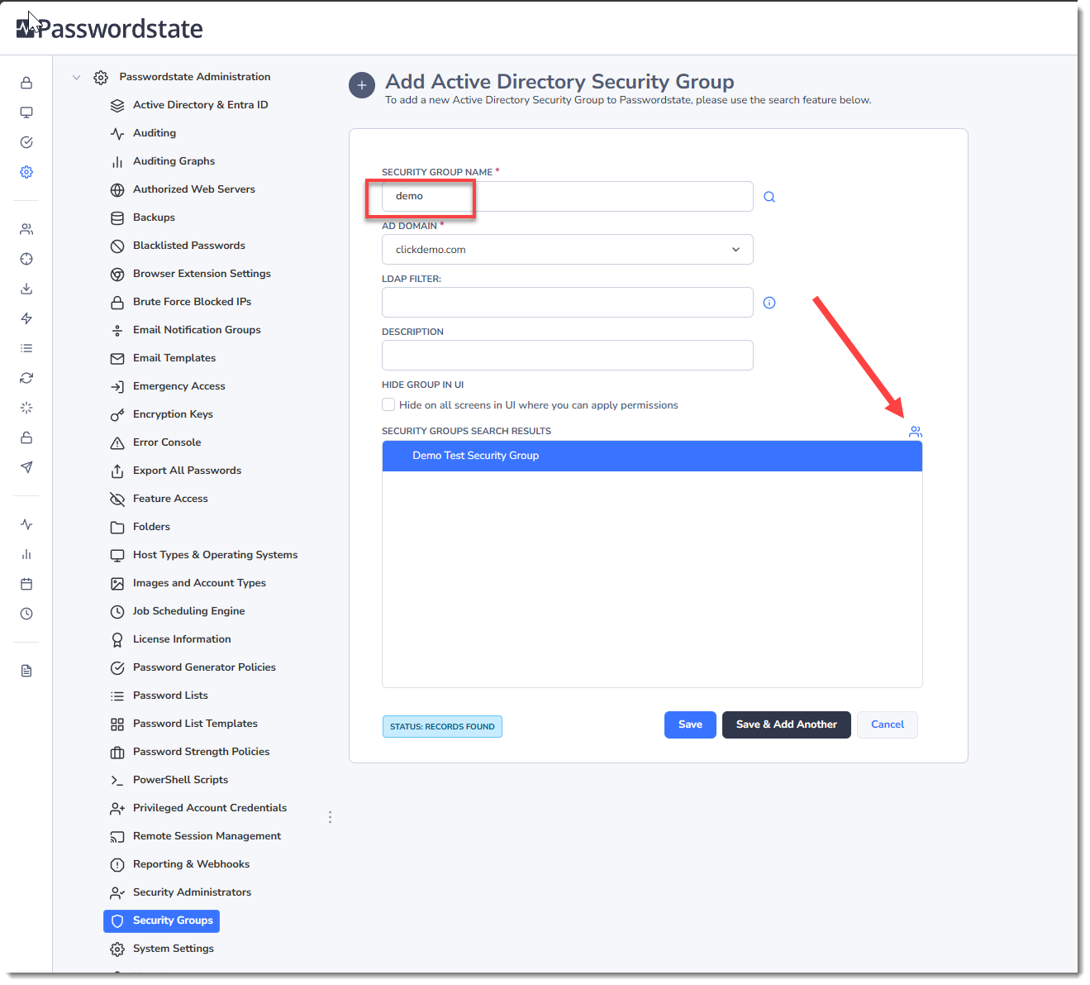Screen dimensions: 1090x985
Task: Open the calendar icon in the left icon rail
Action: 26,584
